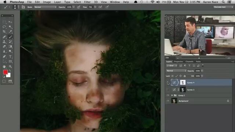Click the Curves 4 layer mask thumbnail
This screenshot has height=132, width=235.
[183, 82]
